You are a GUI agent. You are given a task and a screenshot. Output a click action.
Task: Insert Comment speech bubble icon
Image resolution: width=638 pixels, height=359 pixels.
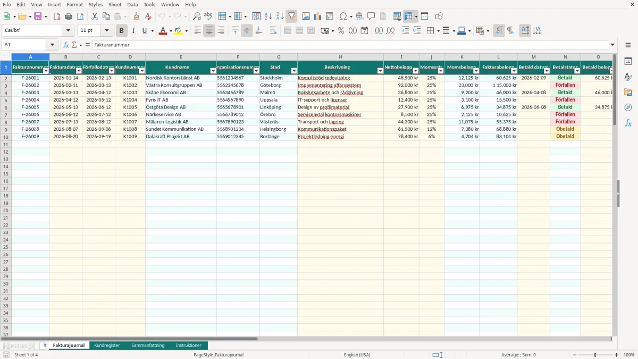pyautogui.click(x=371, y=16)
